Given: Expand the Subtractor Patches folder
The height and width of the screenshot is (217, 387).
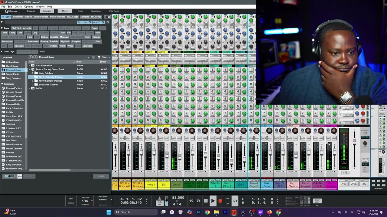Looking at the screenshot, I should pyautogui.click(x=33, y=85).
